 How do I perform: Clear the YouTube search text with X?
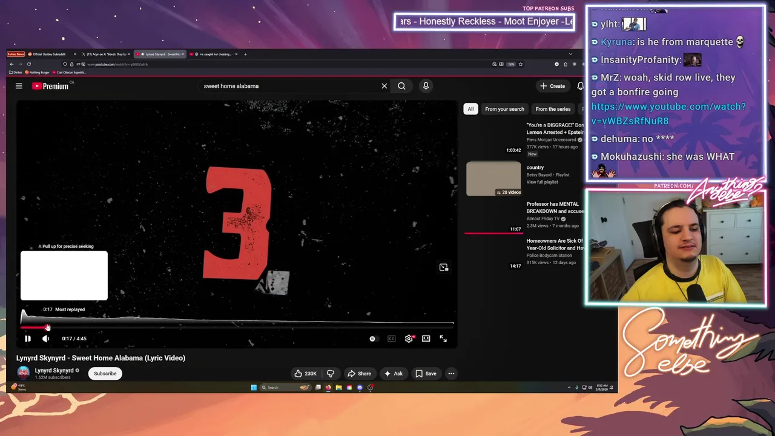(384, 86)
